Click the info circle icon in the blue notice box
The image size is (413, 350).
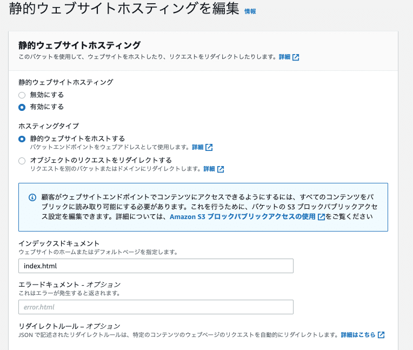[x=32, y=197]
